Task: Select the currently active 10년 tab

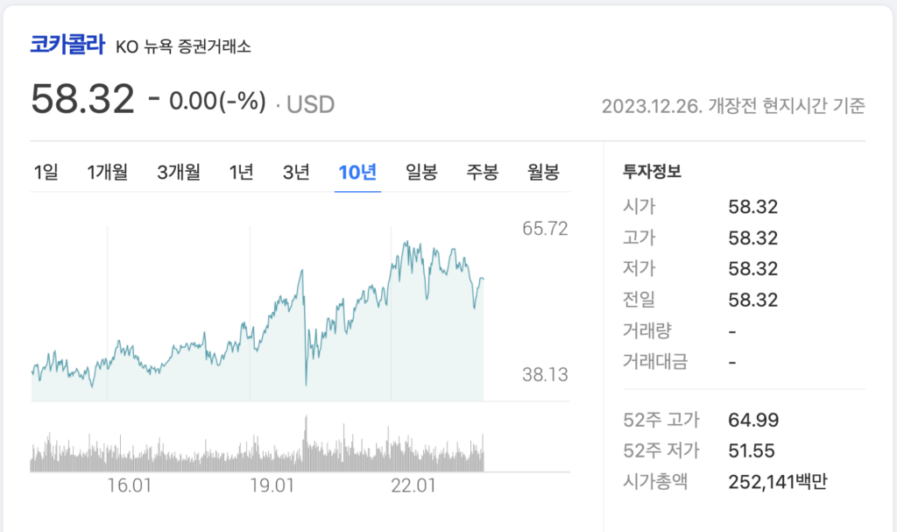Action: click(357, 173)
